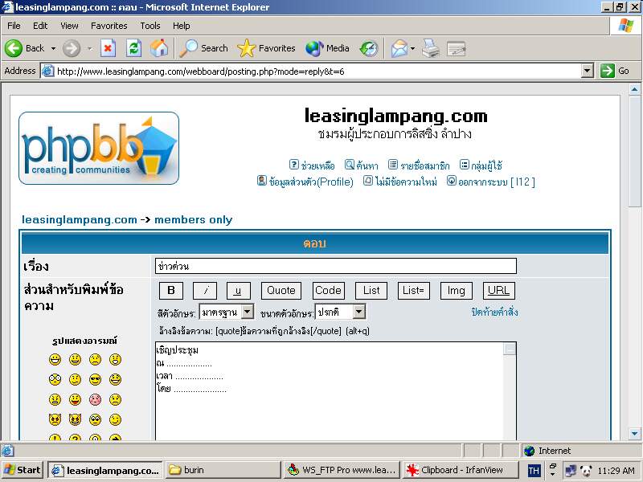The image size is (643, 482).
Task: Open the History toolbar icon
Action: point(368,48)
